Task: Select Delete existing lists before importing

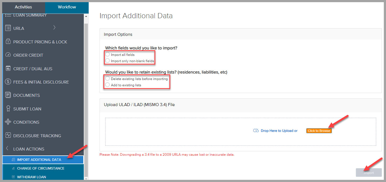Action: (107, 79)
